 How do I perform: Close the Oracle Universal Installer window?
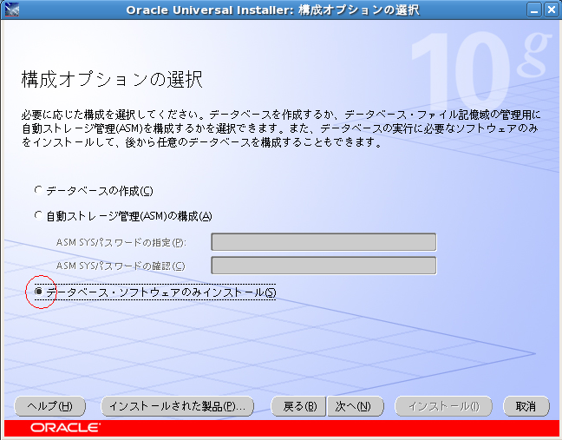(552, 10)
